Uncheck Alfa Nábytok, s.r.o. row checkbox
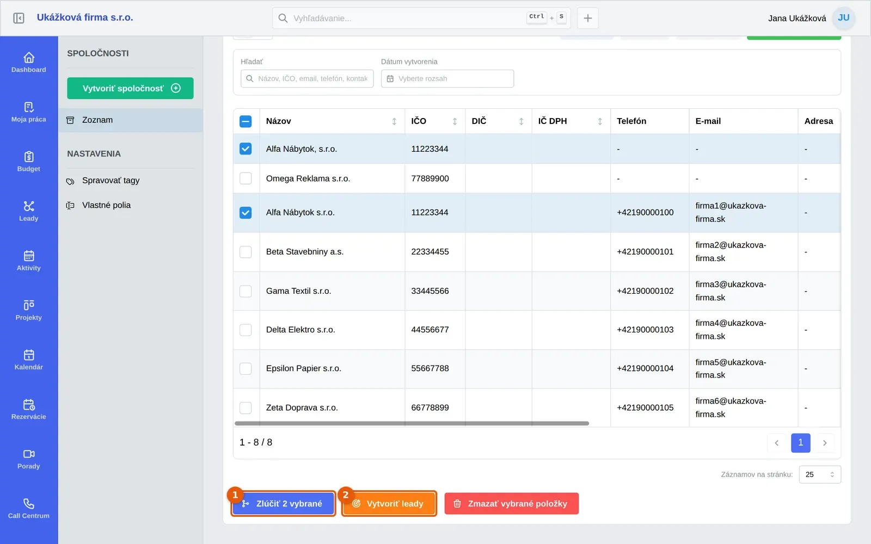Viewport: 871px width, 544px height. click(x=246, y=149)
